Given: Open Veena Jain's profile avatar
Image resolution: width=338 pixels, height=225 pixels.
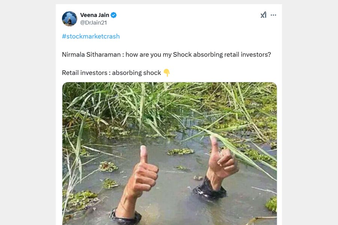Looking at the screenshot, I should click(x=69, y=19).
